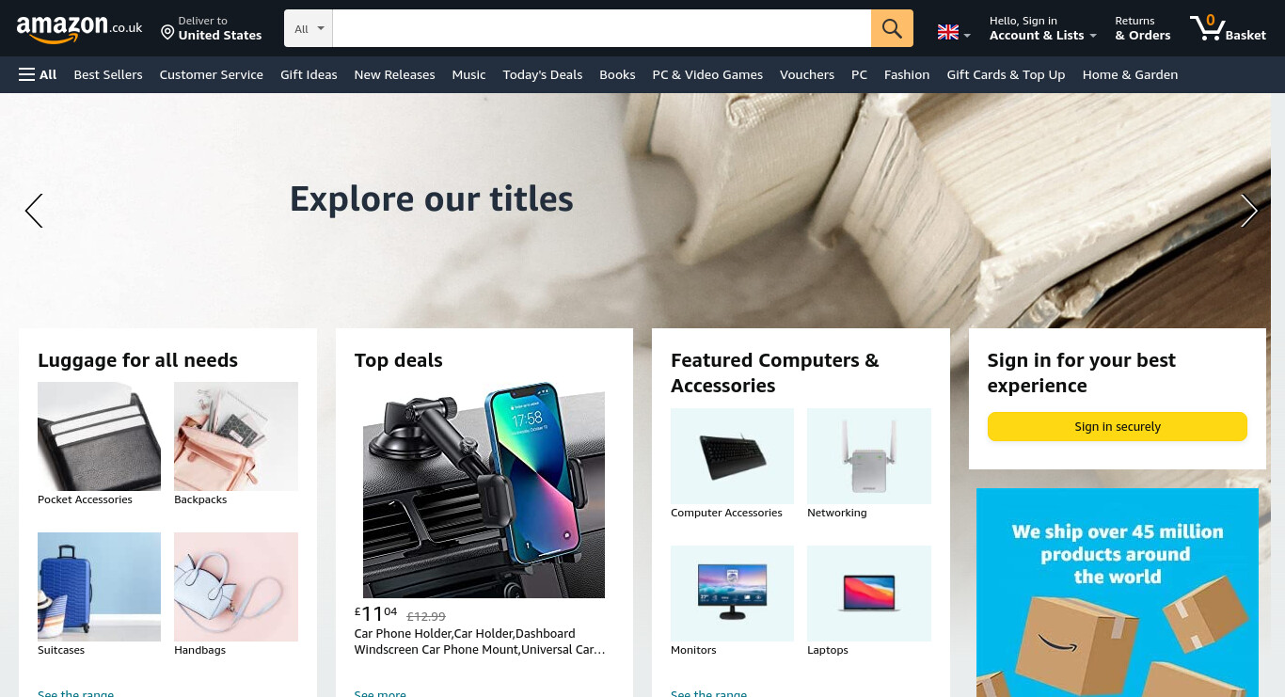Click the orange search magnifier button
1285x697 pixels.
pos(892,28)
